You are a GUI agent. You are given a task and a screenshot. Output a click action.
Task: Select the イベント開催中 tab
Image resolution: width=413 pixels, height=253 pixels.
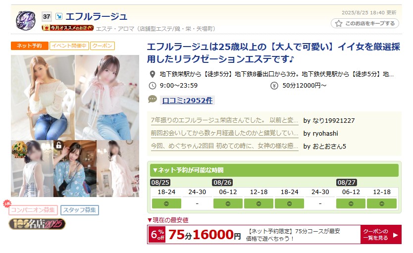[x=69, y=46]
